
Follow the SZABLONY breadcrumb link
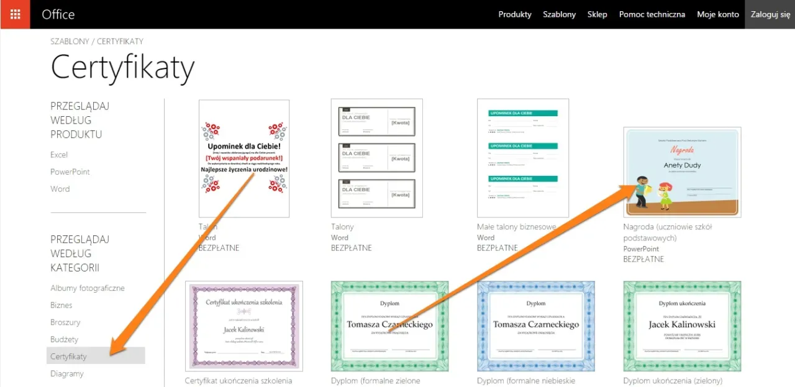(x=69, y=42)
